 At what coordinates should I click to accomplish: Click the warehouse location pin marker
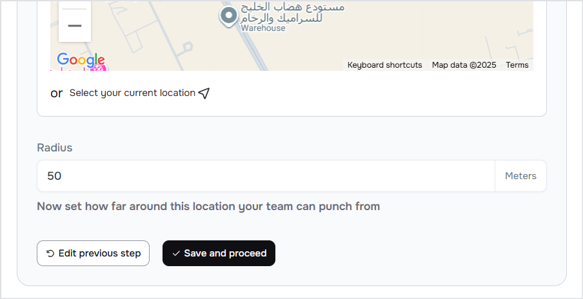point(228,15)
